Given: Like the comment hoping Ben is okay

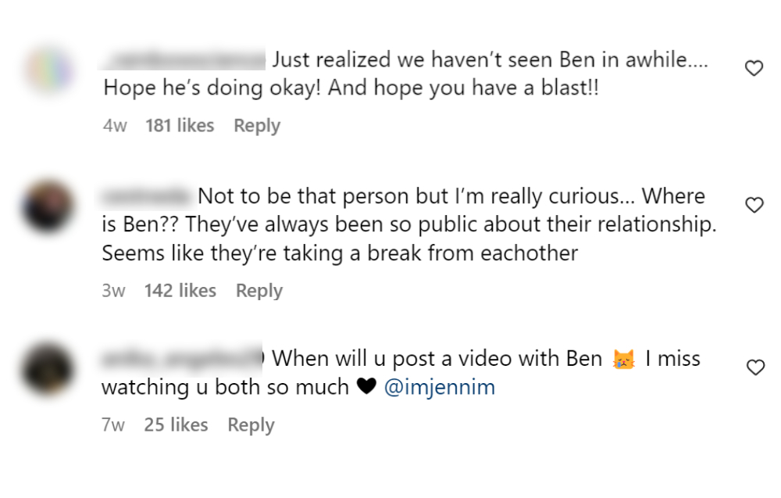Looking at the screenshot, I should (x=754, y=69).
